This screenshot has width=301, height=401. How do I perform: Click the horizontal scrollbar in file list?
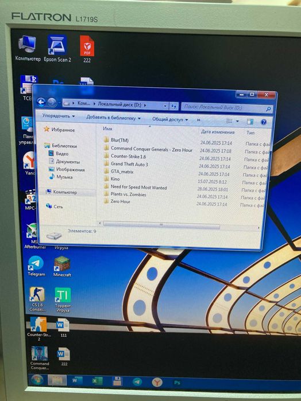[161, 225]
